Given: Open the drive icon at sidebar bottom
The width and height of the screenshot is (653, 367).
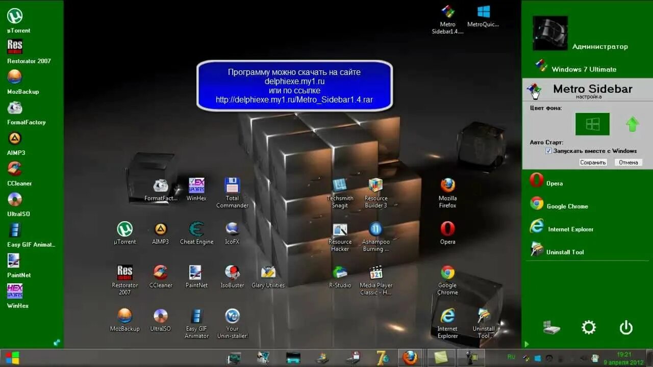Looking at the screenshot, I should 551,327.
